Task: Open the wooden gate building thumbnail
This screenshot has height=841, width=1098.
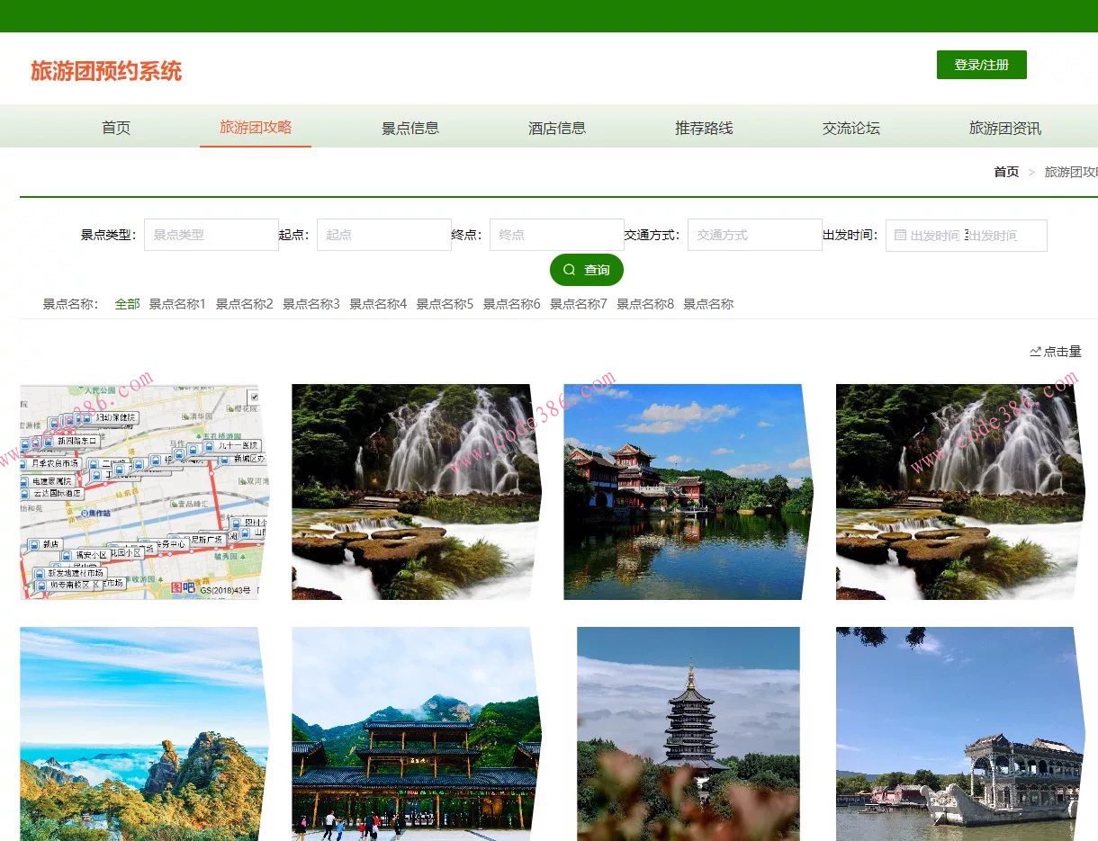Action: coord(416,734)
